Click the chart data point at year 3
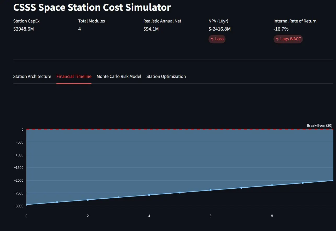The image size is (336, 231). (118, 197)
